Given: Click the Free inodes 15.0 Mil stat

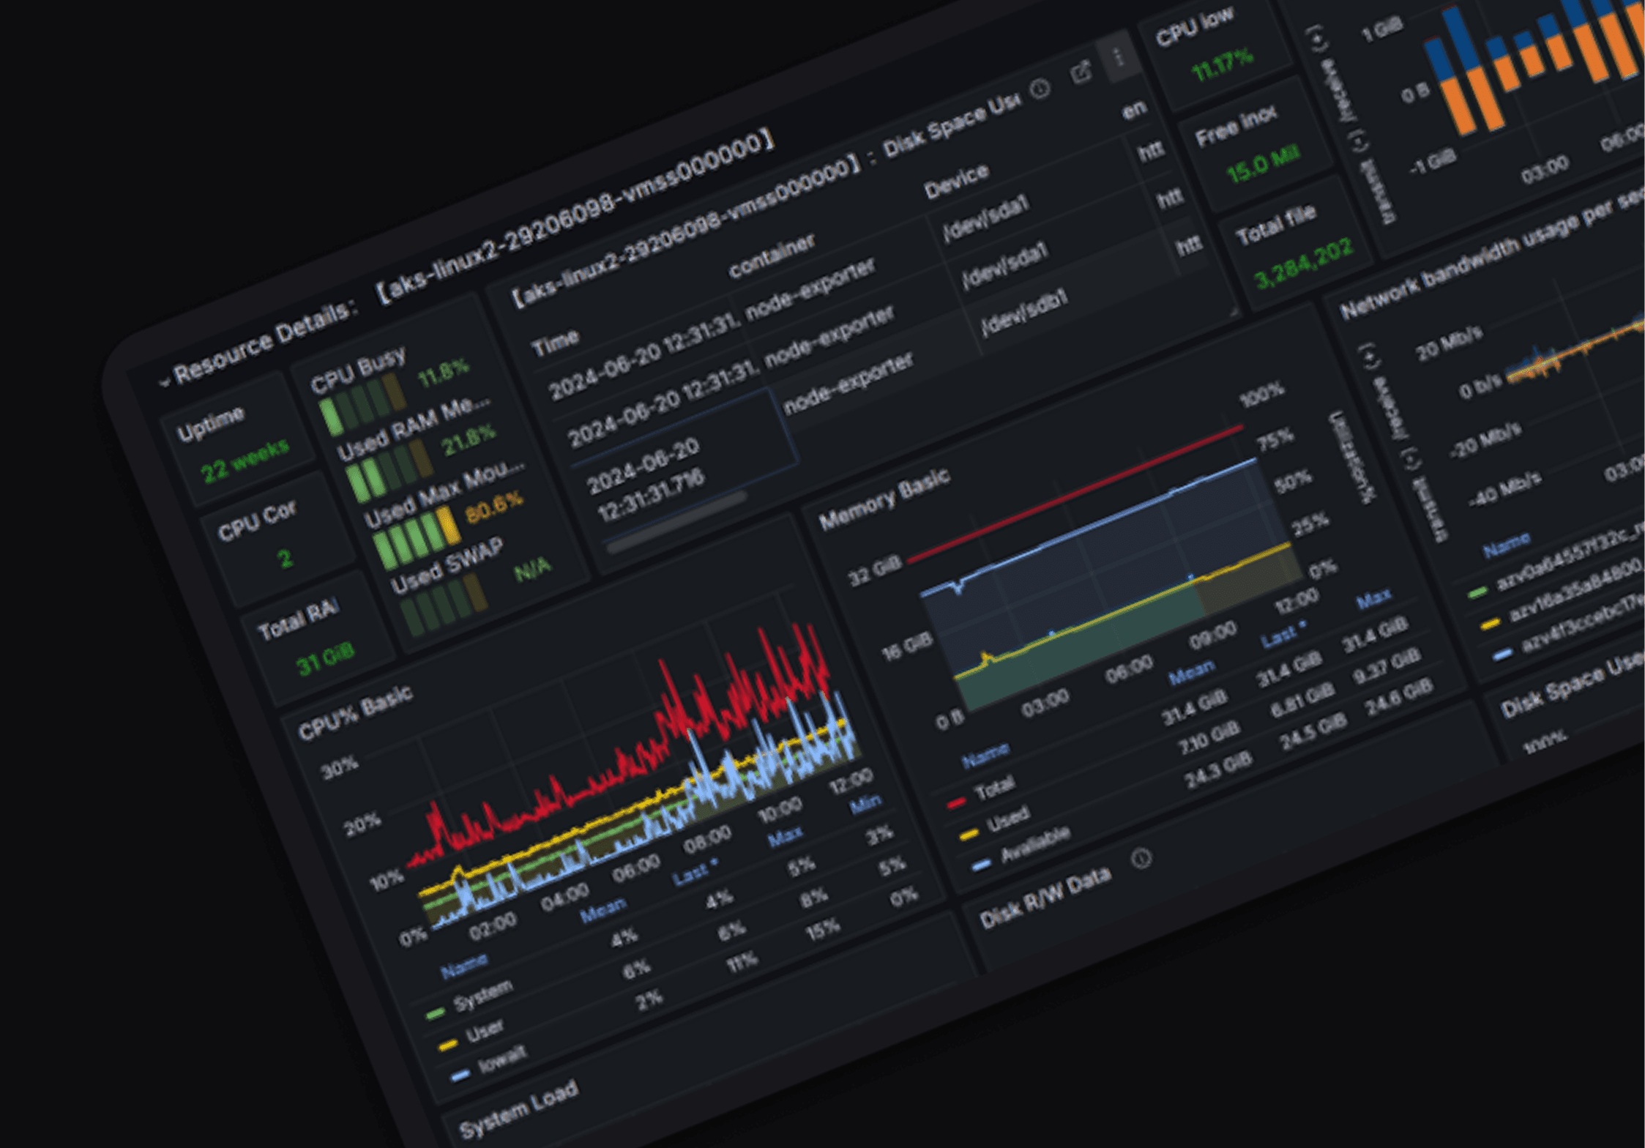Looking at the screenshot, I should point(1263,165).
